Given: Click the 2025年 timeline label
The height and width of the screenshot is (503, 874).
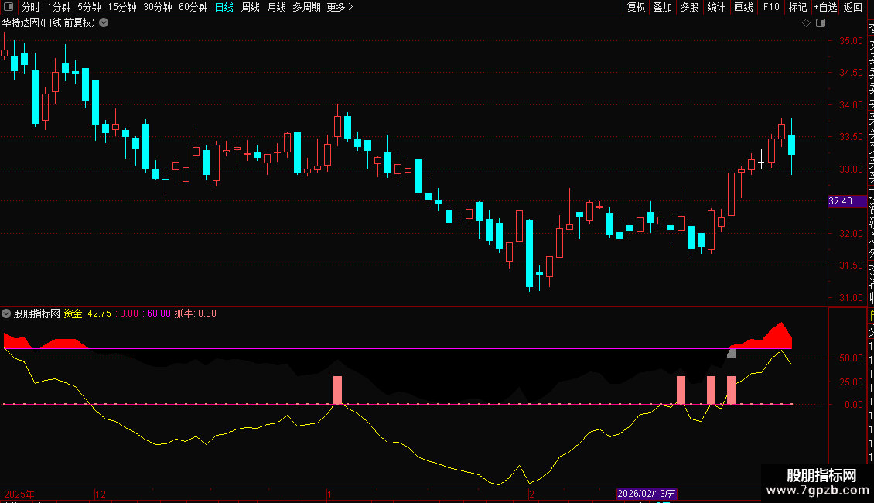Looking at the screenshot, I should coord(19,494).
